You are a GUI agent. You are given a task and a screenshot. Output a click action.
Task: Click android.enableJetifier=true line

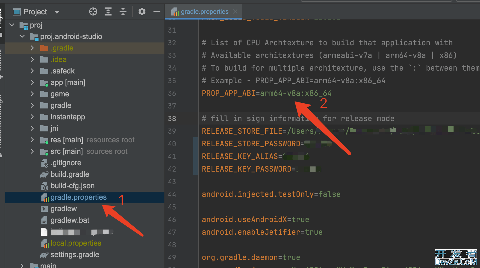(262, 232)
